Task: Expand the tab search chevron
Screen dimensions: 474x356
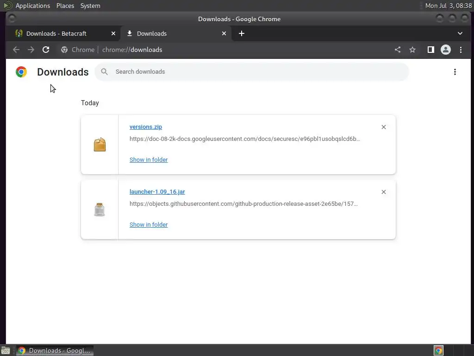Action: pyautogui.click(x=460, y=33)
